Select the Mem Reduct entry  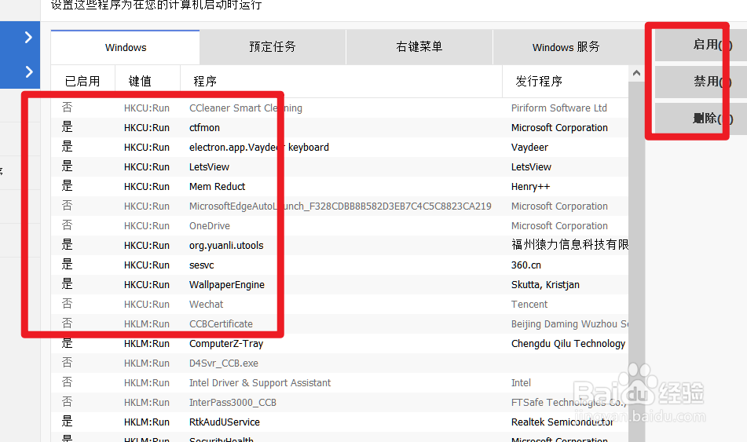pyautogui.click(x=217, y=187)
